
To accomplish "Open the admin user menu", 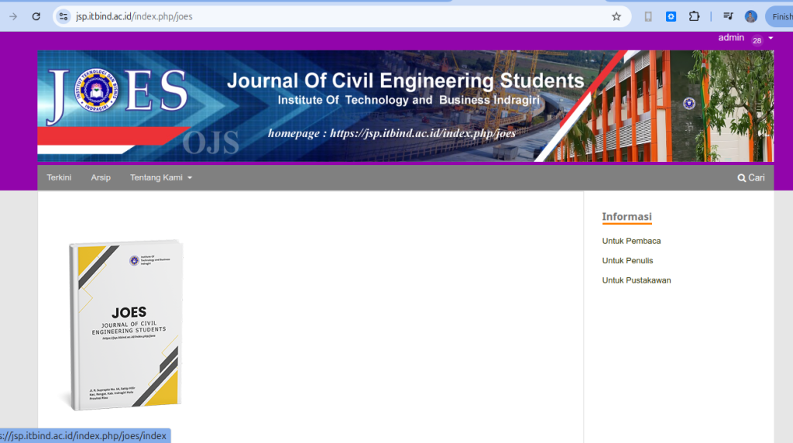I will pos(731,38).
